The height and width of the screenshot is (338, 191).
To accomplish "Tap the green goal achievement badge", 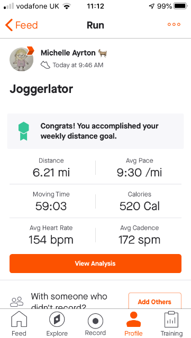I will point(24,131).
